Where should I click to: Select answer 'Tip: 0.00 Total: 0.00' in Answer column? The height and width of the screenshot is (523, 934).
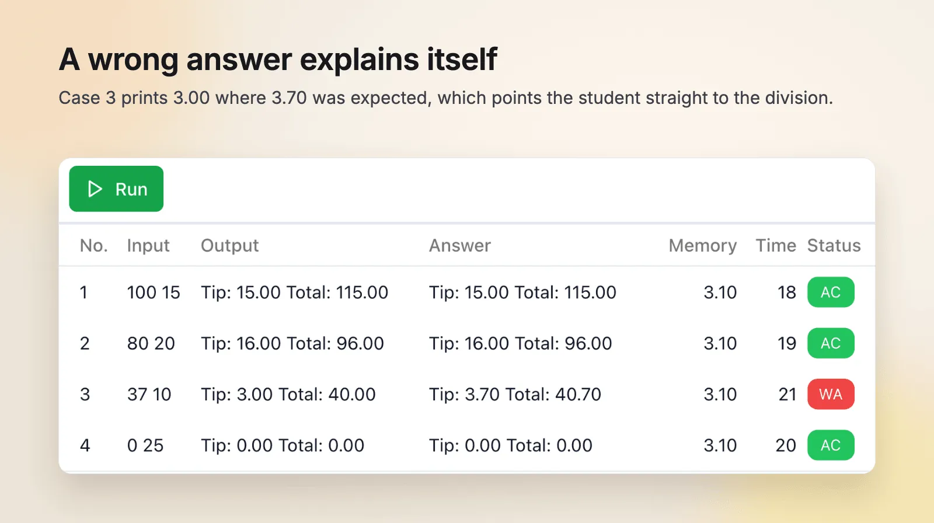click(x=511, y=445)
